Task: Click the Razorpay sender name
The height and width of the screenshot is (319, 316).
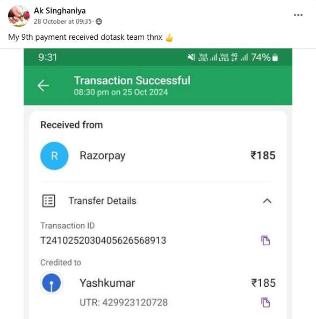Action: [103, 156]
